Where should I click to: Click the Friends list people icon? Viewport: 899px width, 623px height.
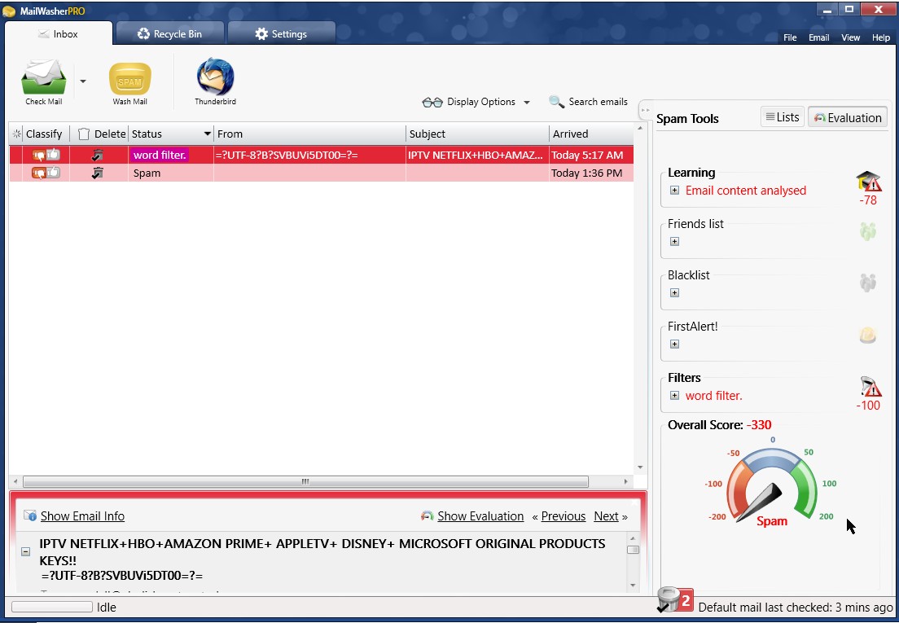tap(868, 231)
